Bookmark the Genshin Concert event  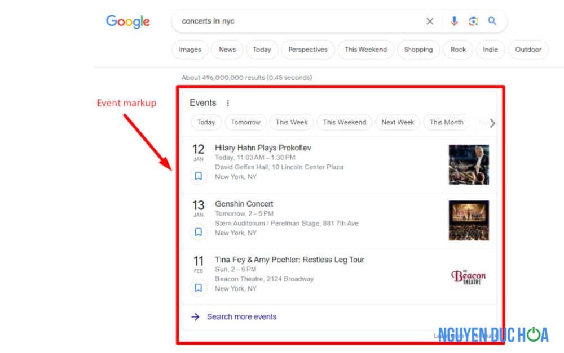(x=198, y=232)
